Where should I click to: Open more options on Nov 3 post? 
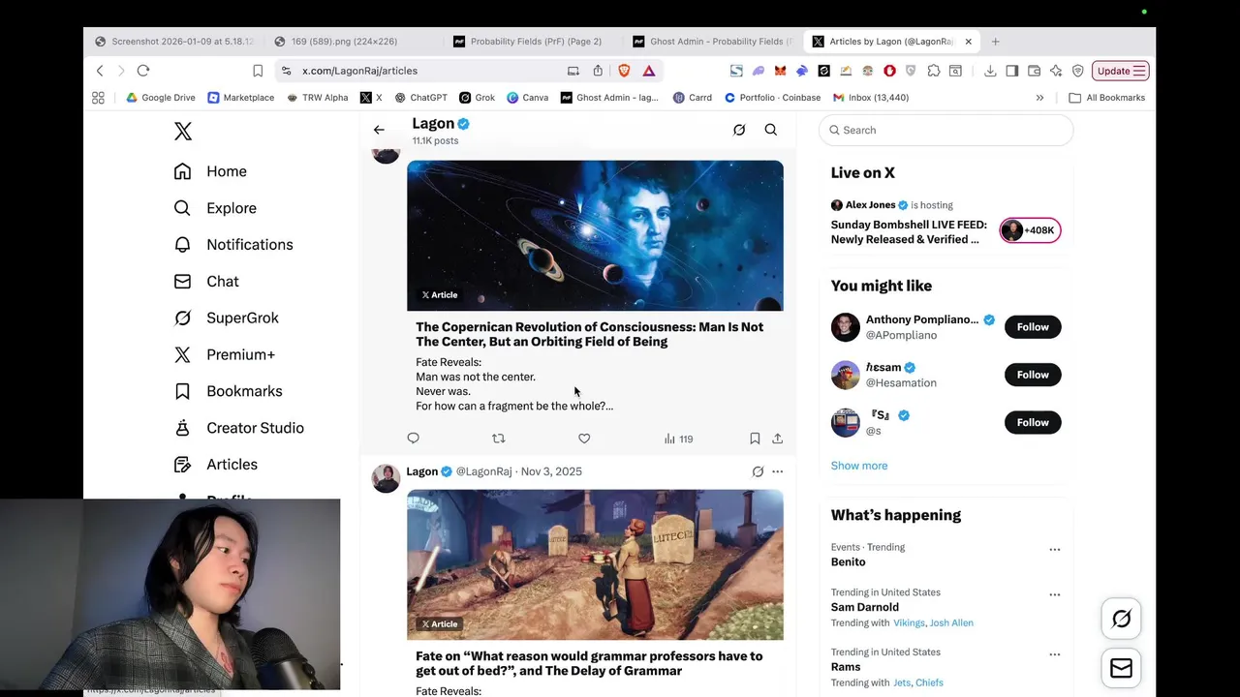point(777,471)
